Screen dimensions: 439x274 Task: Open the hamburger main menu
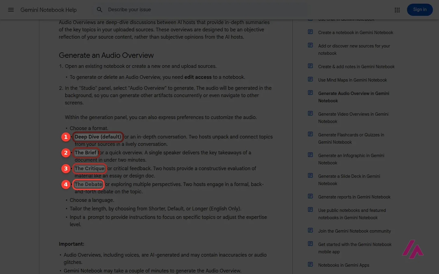click(x=11, y=10)
